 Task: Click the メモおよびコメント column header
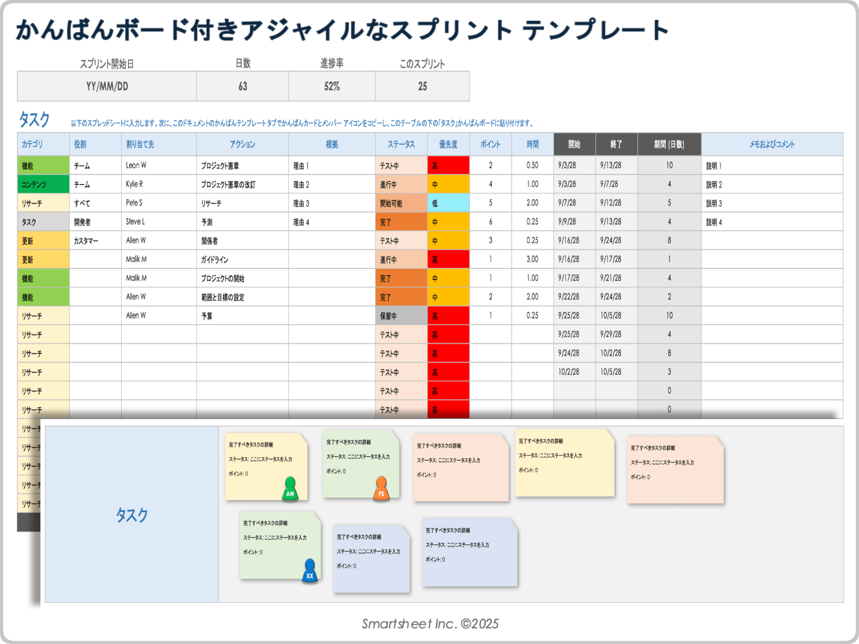pos(772,144)
